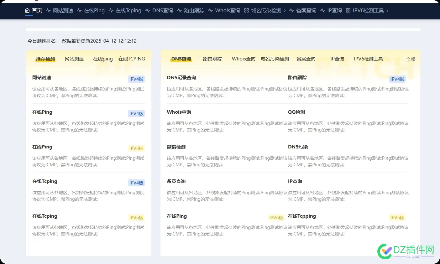Click the pulse icon before 备案查询 in navbar
Viewport: 440px width, 264px height.
point(291,10)
